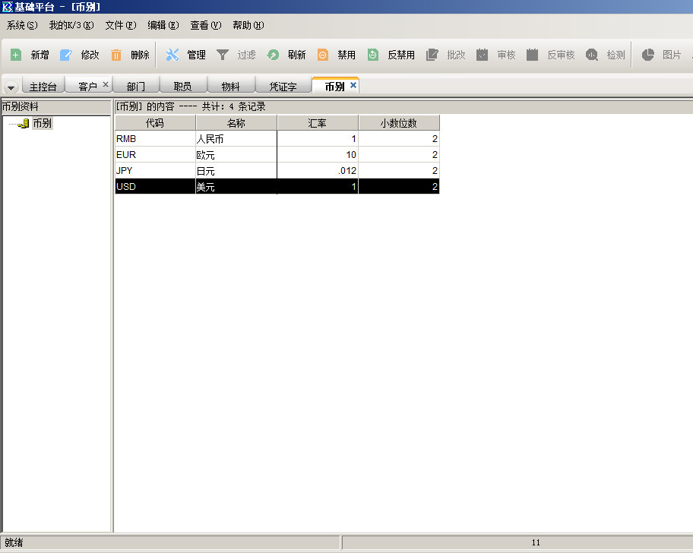Click the 汇率 column header
693x553 pixels.
point(318,123)
